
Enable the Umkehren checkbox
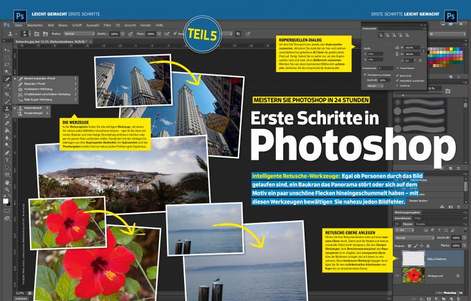(398, 85)
